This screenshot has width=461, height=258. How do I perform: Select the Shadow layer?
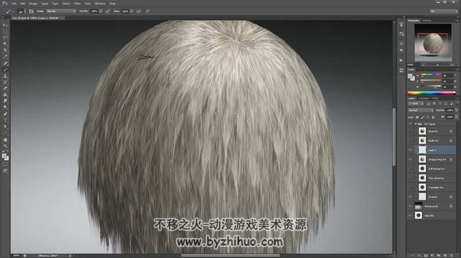(x=436, y=197)
